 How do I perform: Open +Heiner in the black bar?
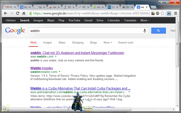(x=10, y=20)
